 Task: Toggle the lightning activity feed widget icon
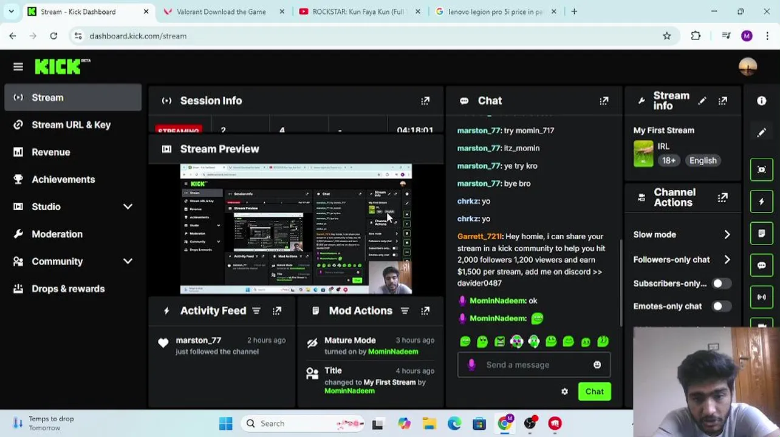coord(762,202)
